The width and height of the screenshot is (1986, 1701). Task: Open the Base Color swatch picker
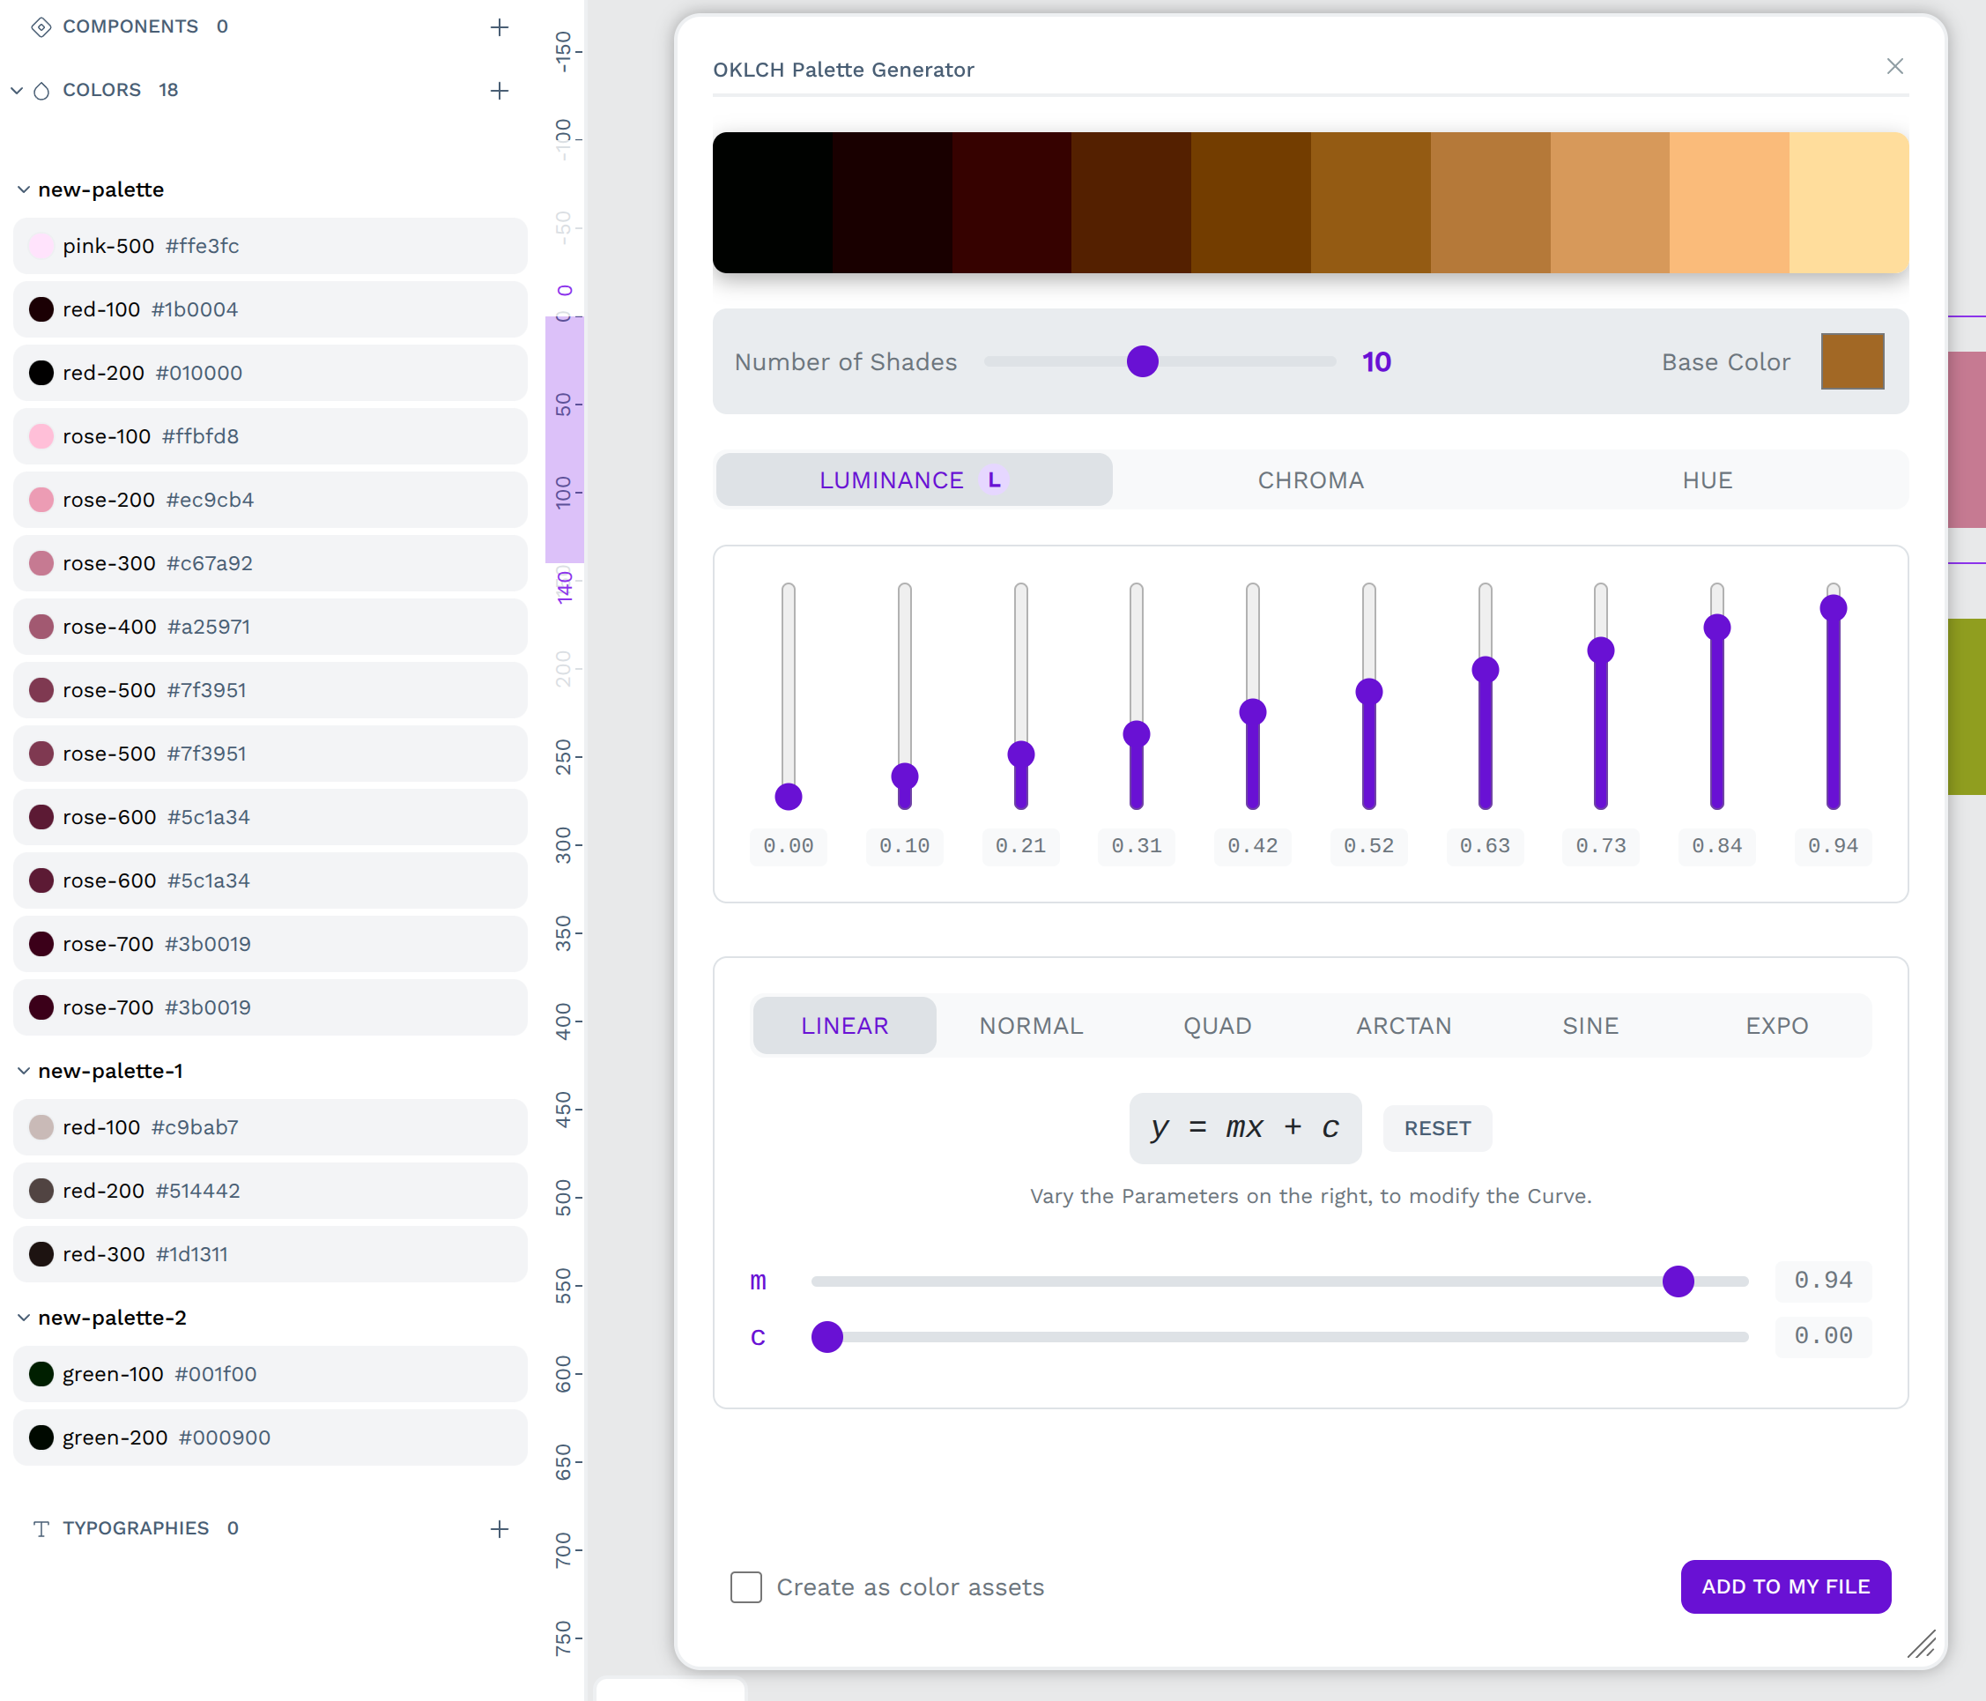1852,361
